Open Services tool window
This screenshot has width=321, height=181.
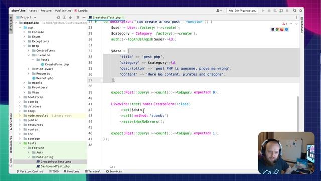point(114,171)
